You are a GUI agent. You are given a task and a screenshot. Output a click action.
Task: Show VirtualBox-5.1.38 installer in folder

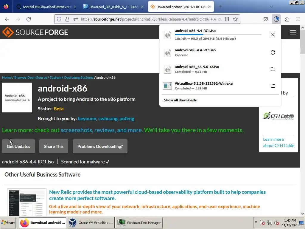click(273, 86)
